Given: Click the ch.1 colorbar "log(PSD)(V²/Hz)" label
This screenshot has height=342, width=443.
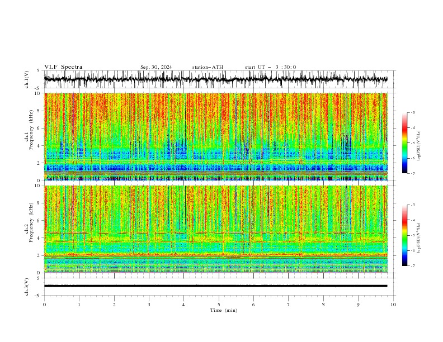Looking at the screenshot, I should 419,146.
